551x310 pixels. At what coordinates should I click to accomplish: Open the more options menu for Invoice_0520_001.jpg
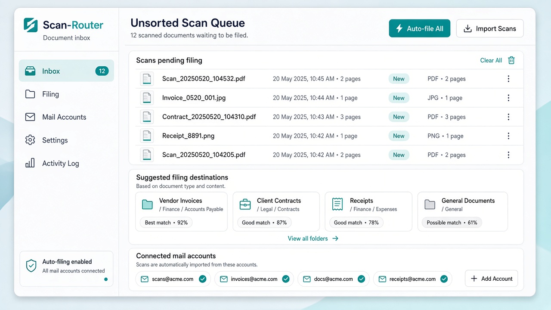[508, 98]
